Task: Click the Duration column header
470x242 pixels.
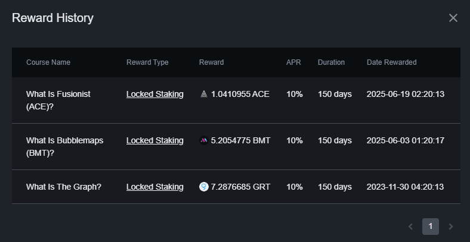Action: pos(331,62)
